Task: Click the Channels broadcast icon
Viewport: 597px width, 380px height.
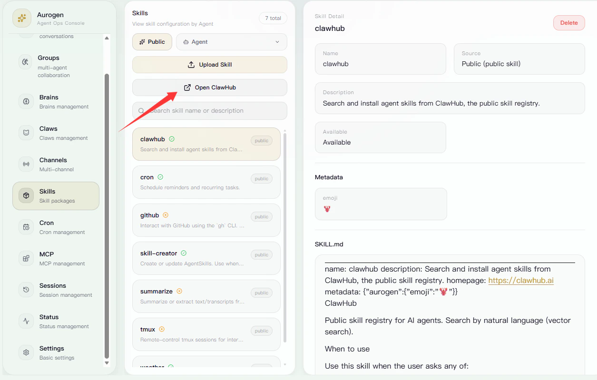Action: [x=26, y=164]
